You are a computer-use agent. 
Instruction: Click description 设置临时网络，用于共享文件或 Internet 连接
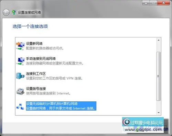click(x=61, y=108)
